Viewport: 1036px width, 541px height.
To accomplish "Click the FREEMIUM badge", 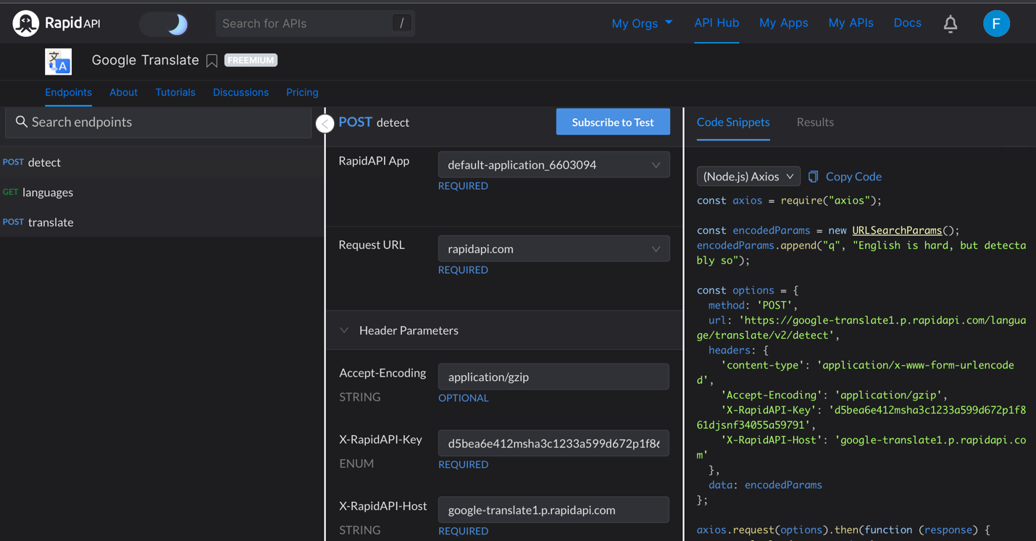I will 251,60.
